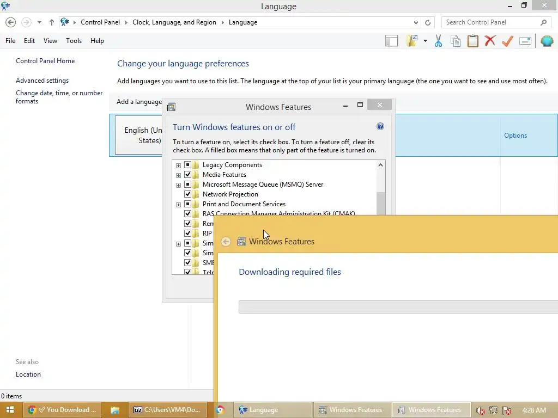Uncheck the SMB feature checkbox
558x418 pixels.
click(x=187, y=263)
